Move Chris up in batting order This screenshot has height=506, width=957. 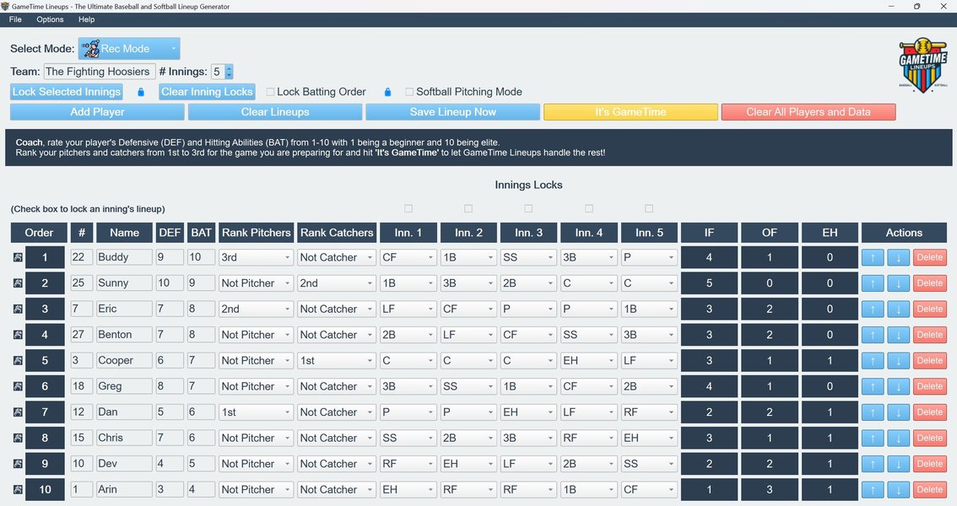[x=873, y=438]
